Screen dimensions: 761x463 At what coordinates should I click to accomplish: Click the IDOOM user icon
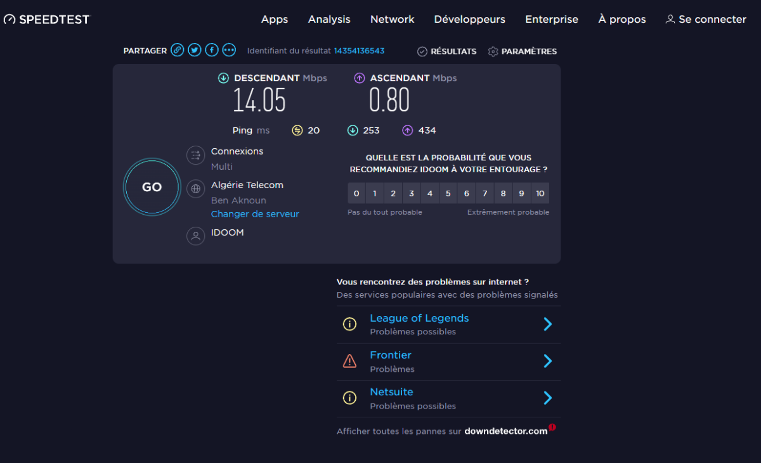(x=195, y=236)
